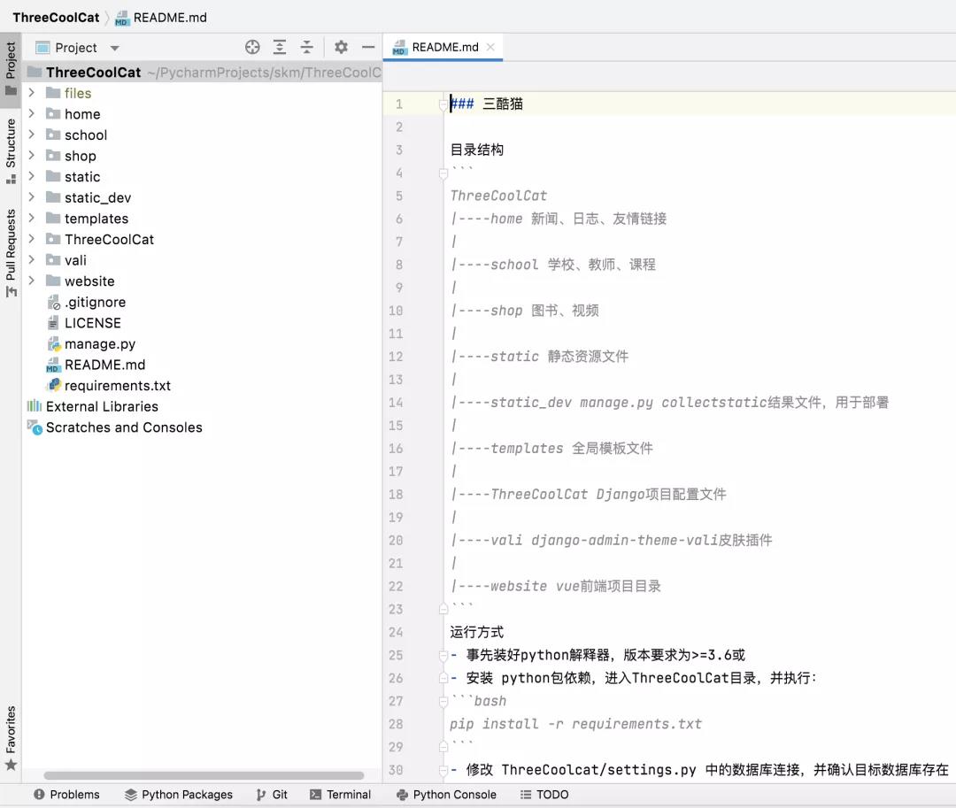Select the README.md editor tab
This screenshot has width=956, height=808.
443,47
